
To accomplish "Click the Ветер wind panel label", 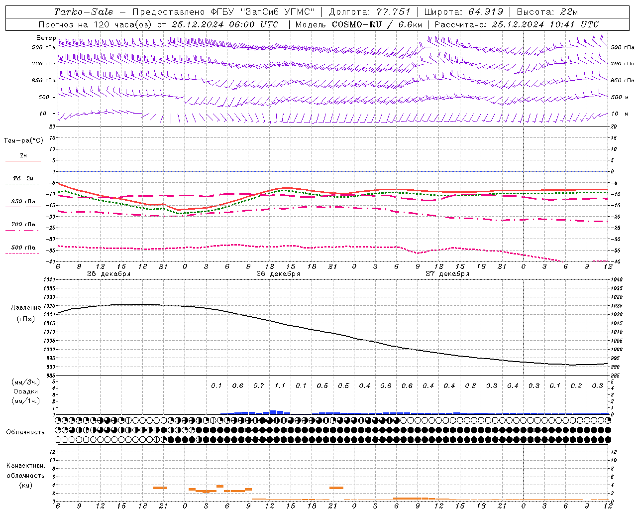I will [46, 38].
